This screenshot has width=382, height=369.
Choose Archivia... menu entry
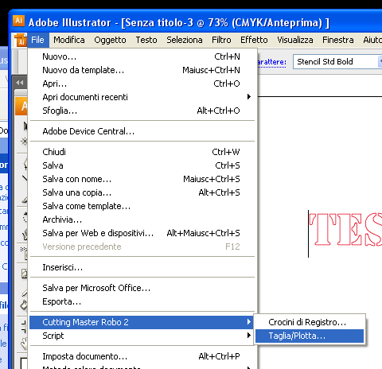(x=142, y=219)
